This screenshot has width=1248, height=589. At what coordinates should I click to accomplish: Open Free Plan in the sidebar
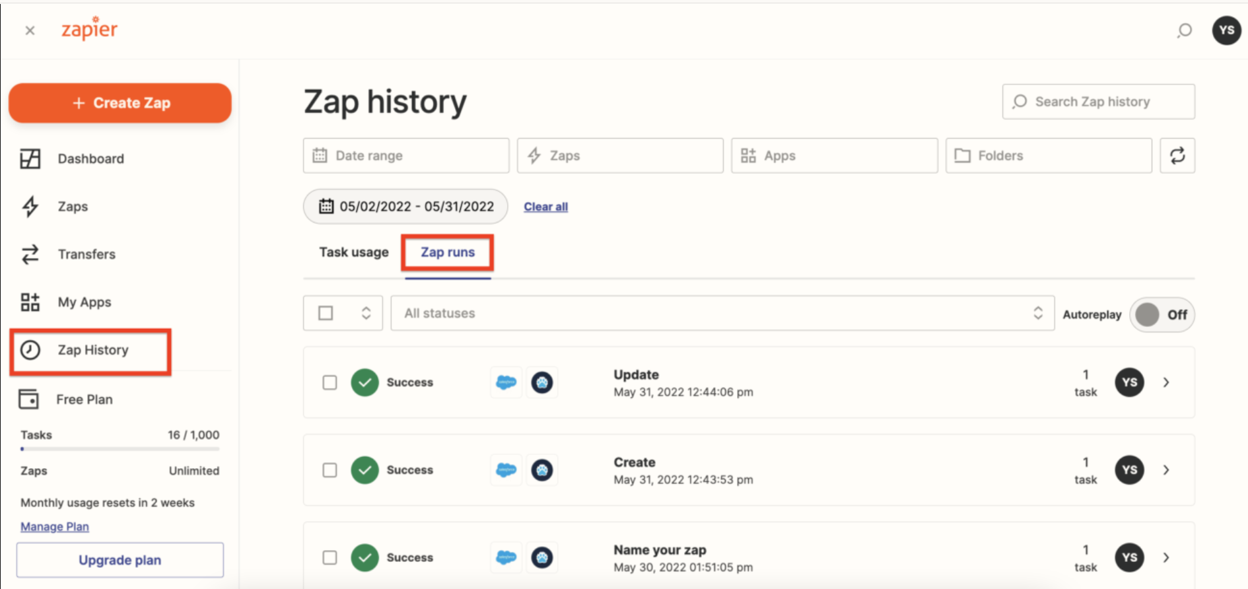[x=84, y=399]
